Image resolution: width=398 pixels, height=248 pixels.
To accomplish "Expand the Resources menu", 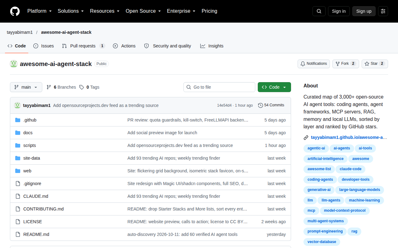I will tap(105, 11).
